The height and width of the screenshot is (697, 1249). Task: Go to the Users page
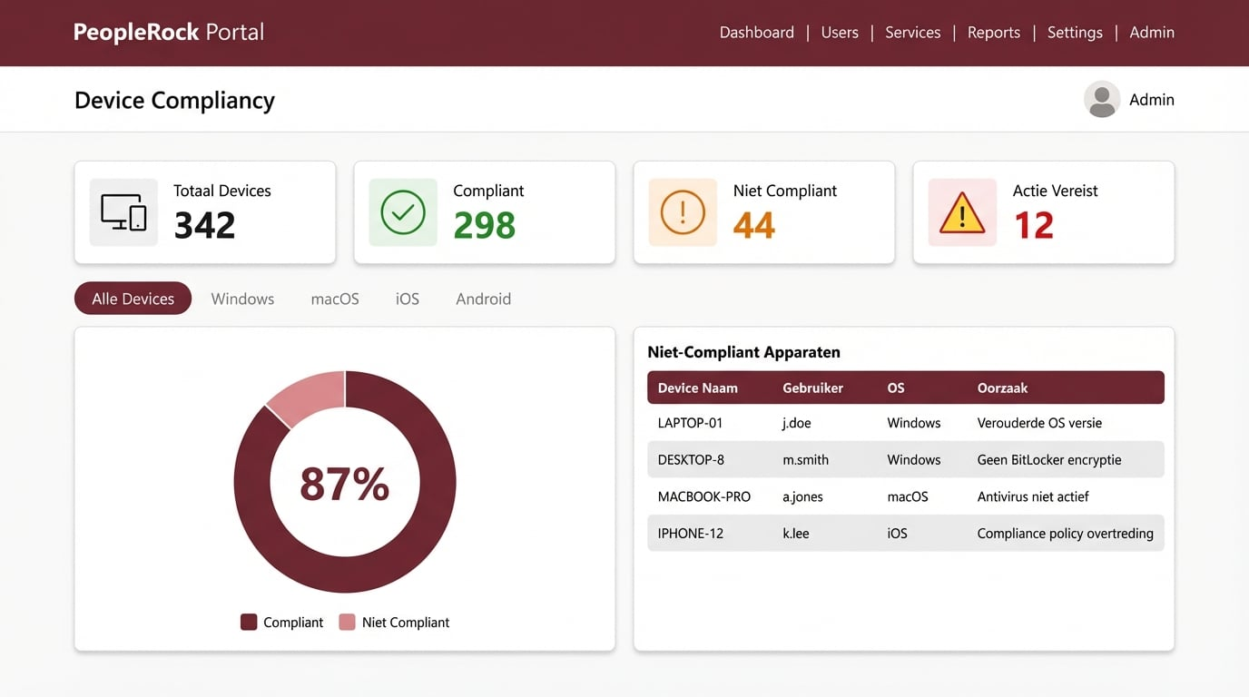(839, 32)
